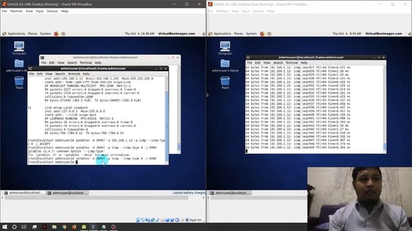This screenshot has width=412, height=231.
Task: Click the Cortana circle icon in taskbar
Action: click(14, 227)
